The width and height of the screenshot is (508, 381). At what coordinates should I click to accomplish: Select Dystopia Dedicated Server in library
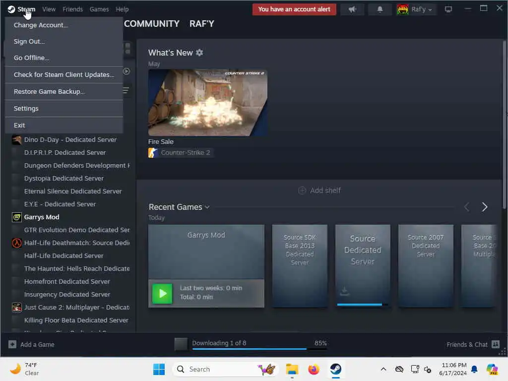(64, 179)
